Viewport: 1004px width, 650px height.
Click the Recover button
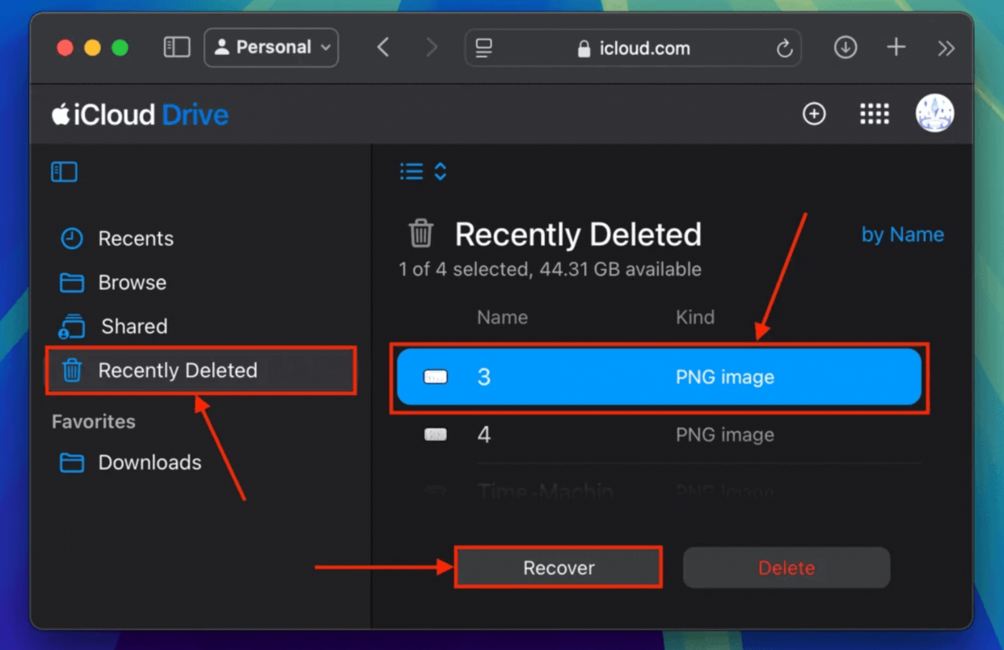pyautogui.click(x=558, y=567)
